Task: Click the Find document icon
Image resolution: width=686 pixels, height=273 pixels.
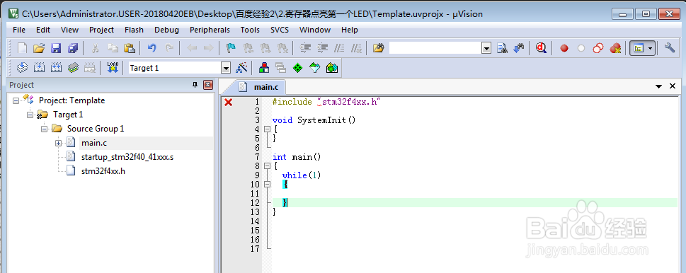Action: [502, 48]
